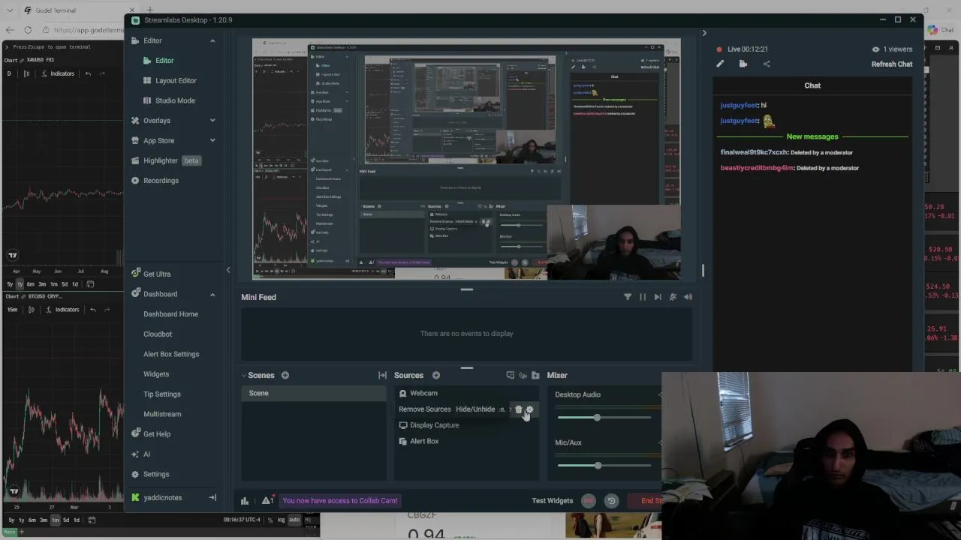Share the stream using the share icon

pyautogui.click(x=767, y=64)
